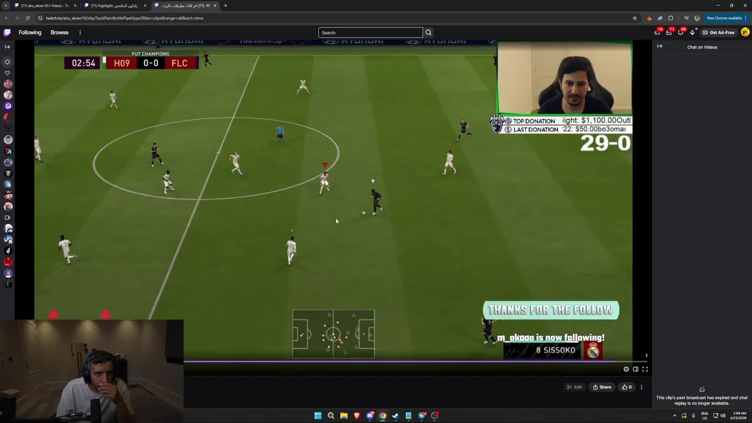Click the address bar URL

[x=125, y=18]
